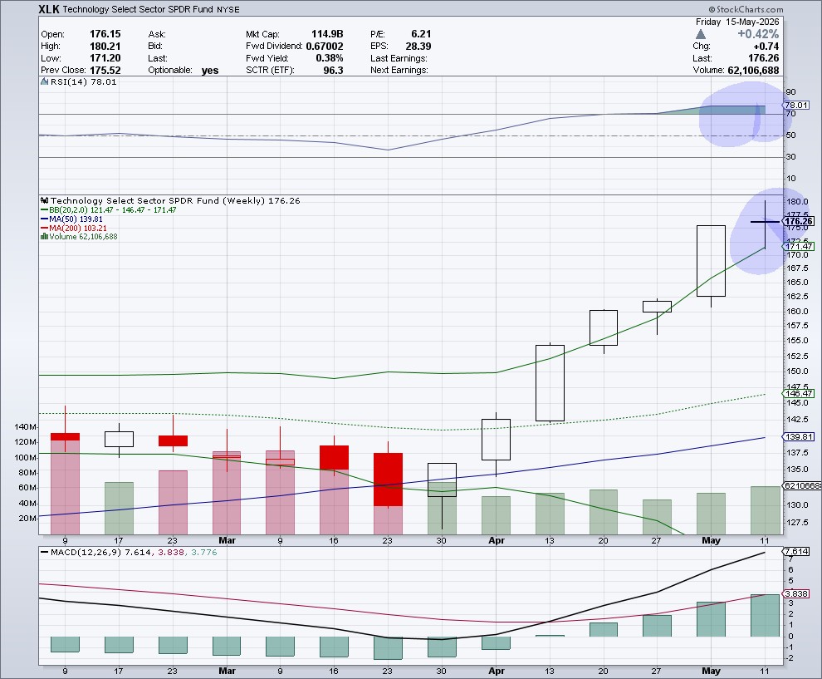Click the Optionable value yes
Viewport: 822px width, 679px height.
(x=210, y=71)
